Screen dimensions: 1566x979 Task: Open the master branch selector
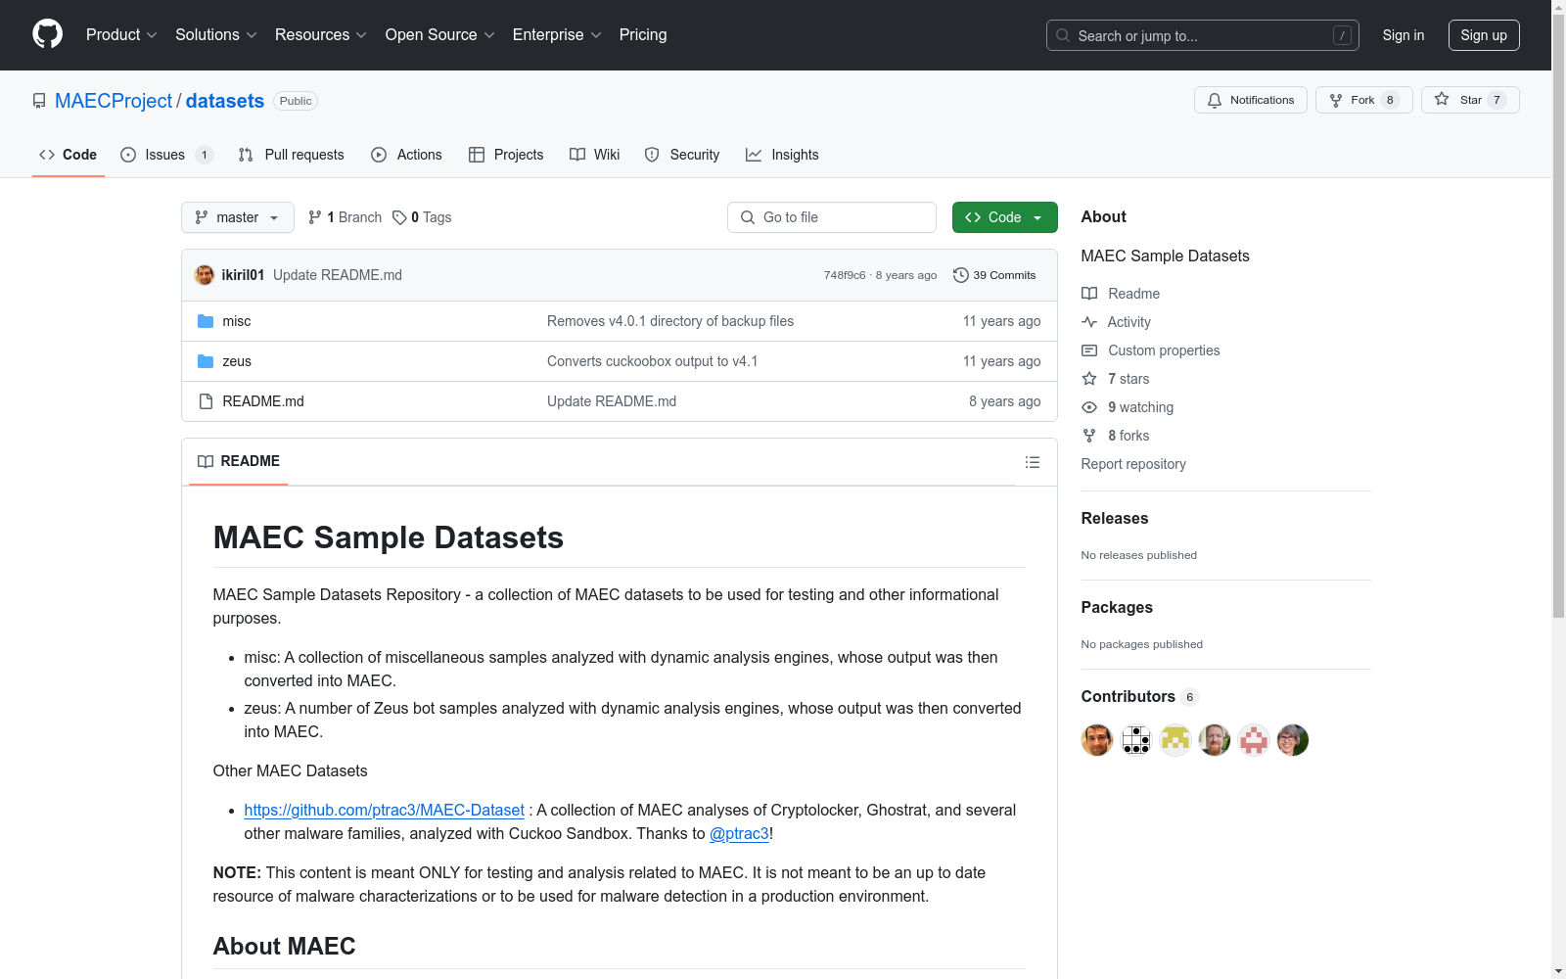coord(238,217)
